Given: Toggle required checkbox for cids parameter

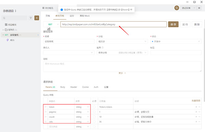Looking at the screenshot, I should click(x=94, y=122).
